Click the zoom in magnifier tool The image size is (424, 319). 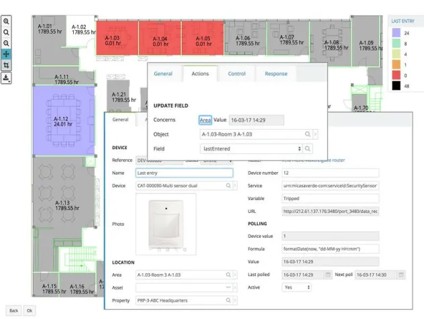[x=6, y=21]
